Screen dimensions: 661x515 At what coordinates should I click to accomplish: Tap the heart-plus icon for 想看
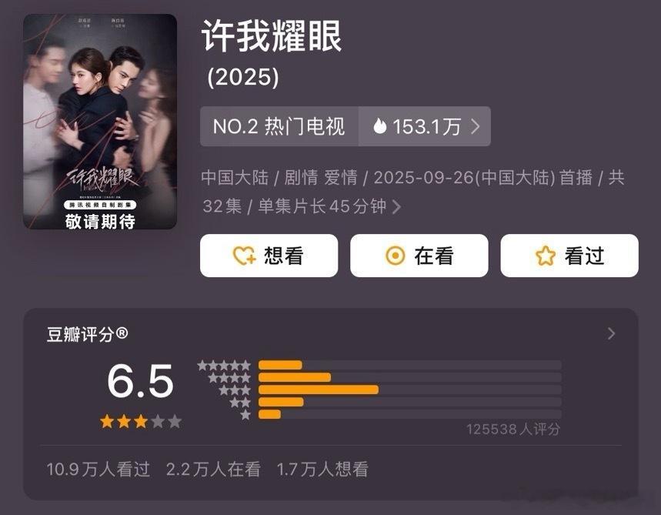click(244, 256)
